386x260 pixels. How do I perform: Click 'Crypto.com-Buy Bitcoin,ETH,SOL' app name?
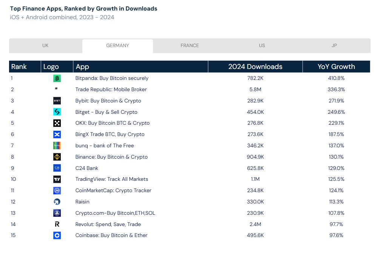(115, 213)
